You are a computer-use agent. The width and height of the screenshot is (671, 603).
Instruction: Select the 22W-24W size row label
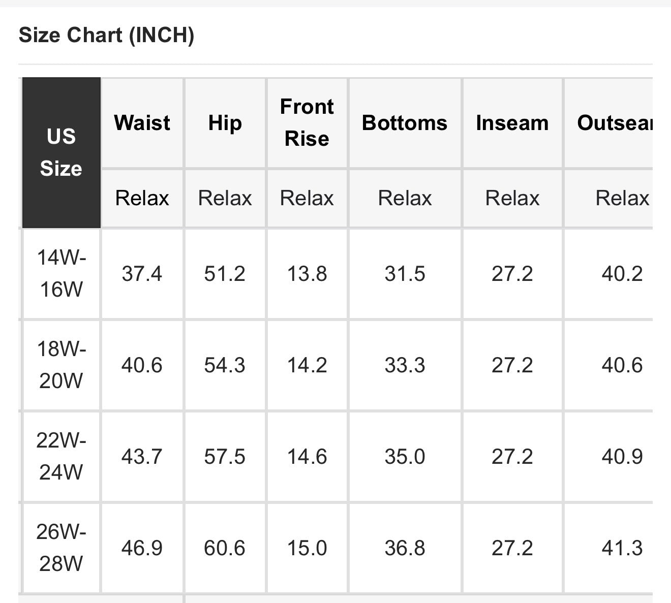click(x=61, y=457)
